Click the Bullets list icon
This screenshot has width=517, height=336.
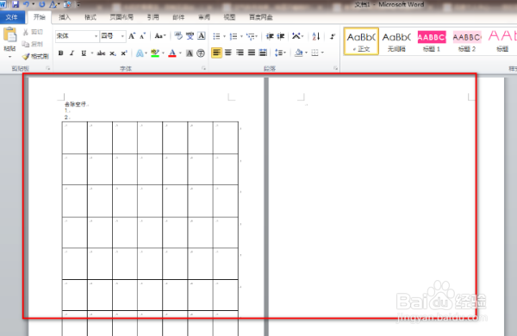tap(216, 36)
